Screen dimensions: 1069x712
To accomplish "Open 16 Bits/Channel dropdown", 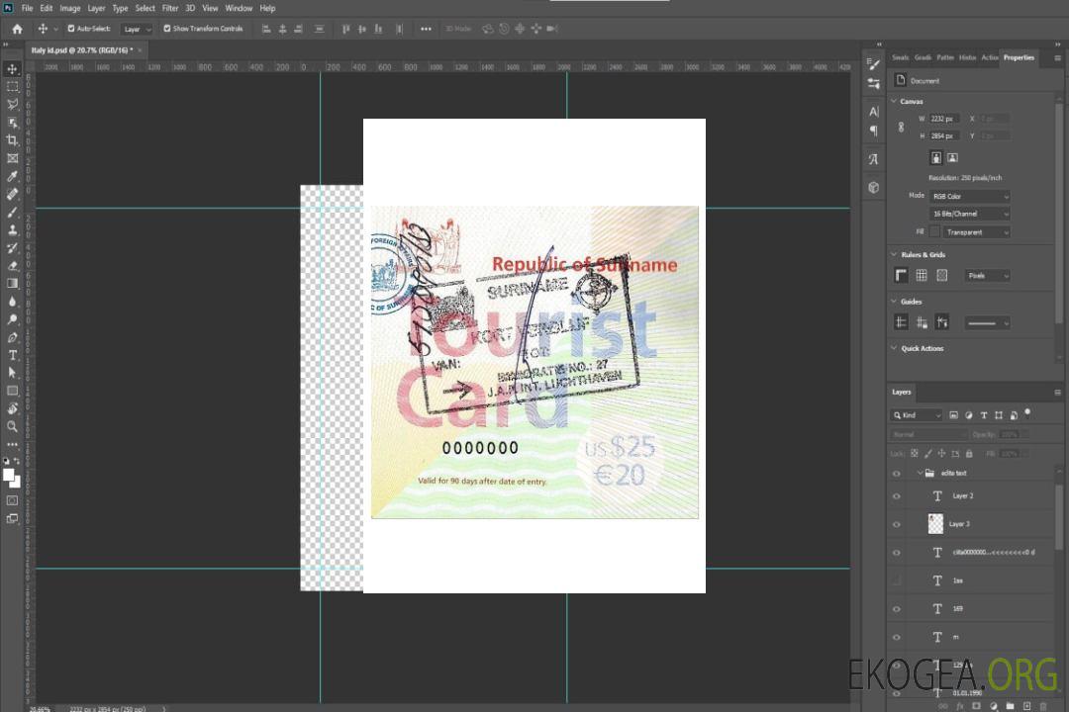I will click(x=969, y=214).
